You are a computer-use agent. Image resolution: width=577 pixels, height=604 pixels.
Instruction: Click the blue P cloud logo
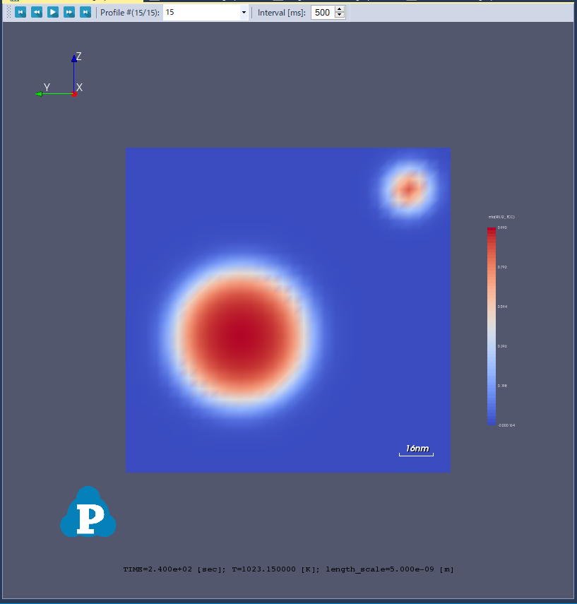click(88, 514)
